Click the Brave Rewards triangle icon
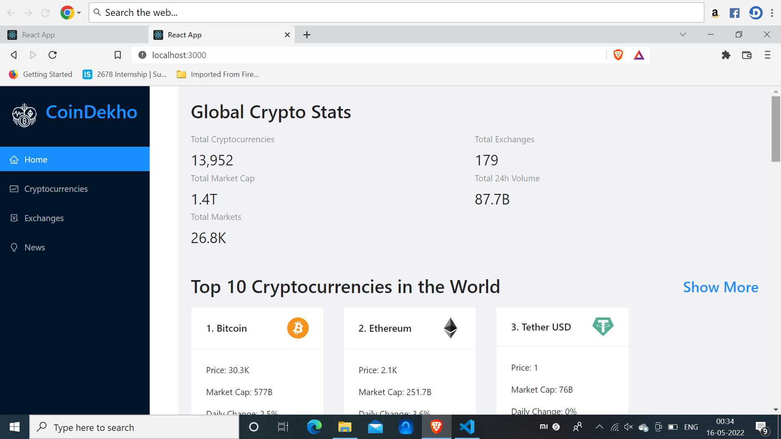 coord(639,55)
